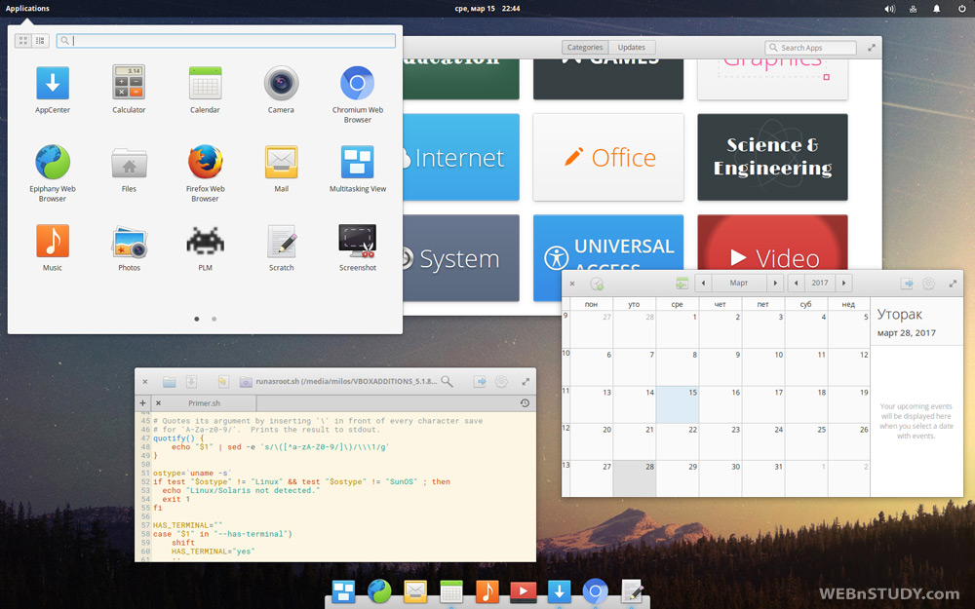Open Calendar from the launcher grid
Image resolution: width=975 pixels, height=609 pixels.
click(205, 83)
